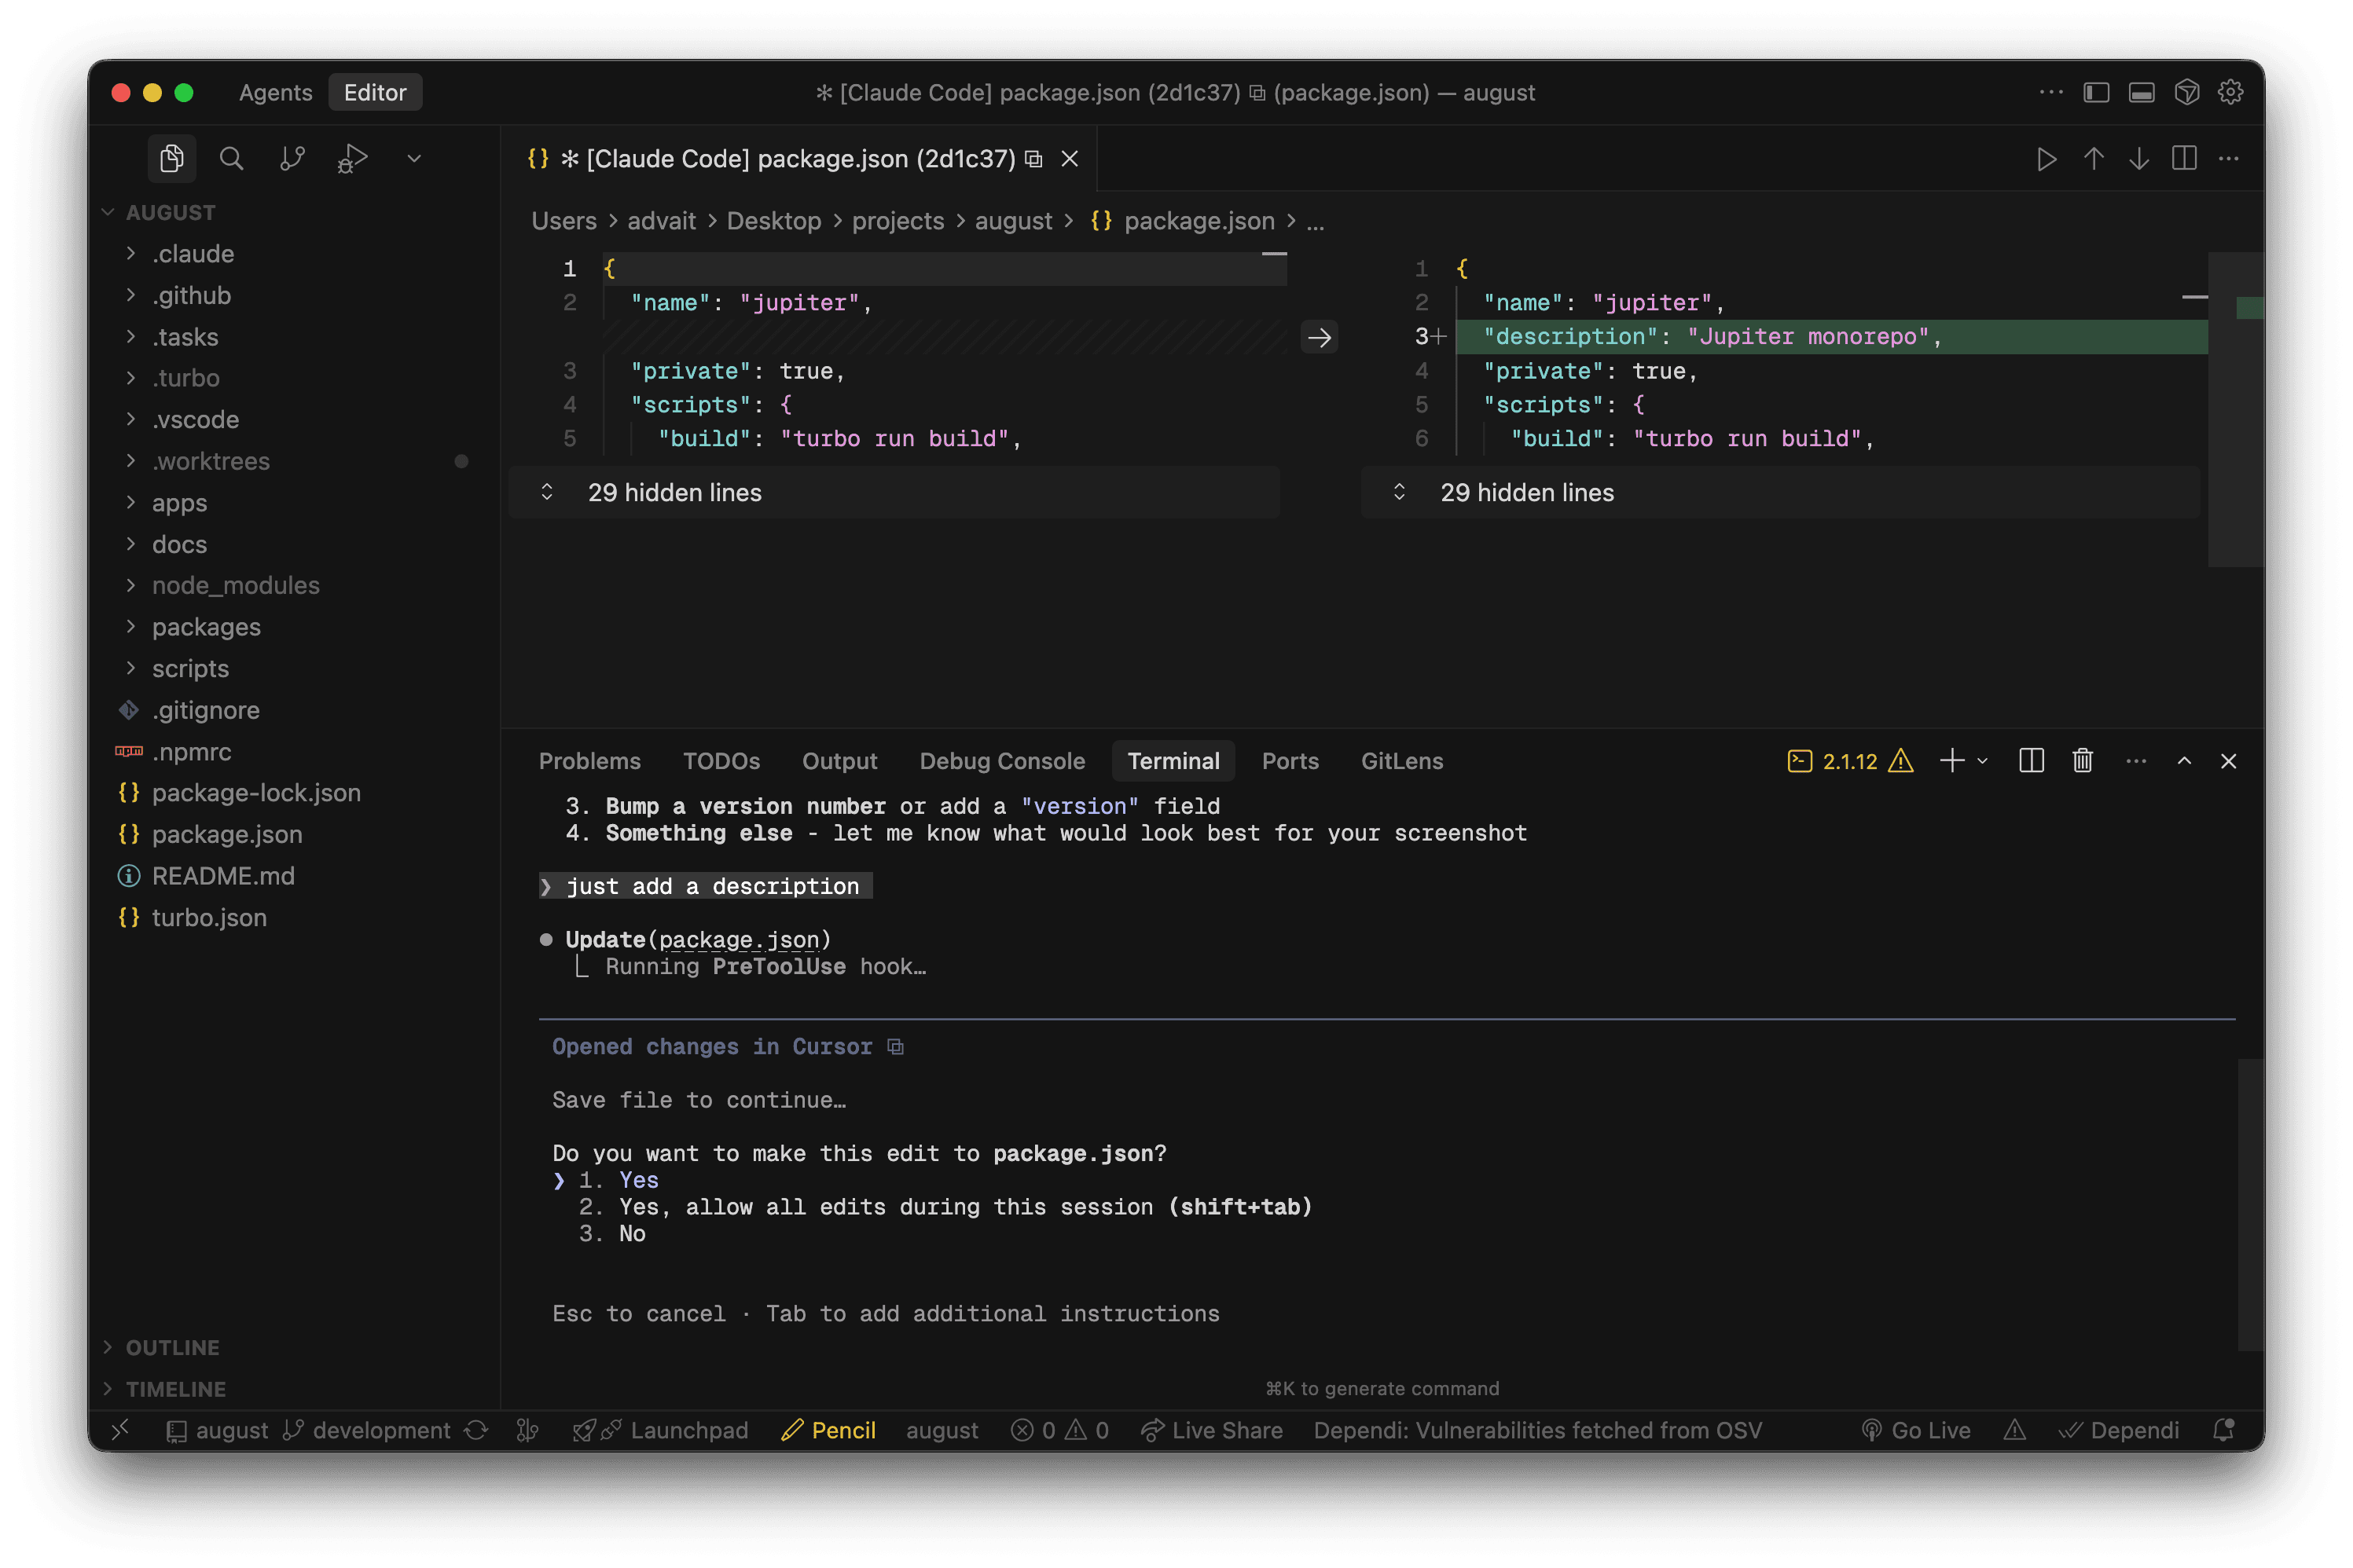
Task: Open settings gear in title bar
Action: [2231, 92]
